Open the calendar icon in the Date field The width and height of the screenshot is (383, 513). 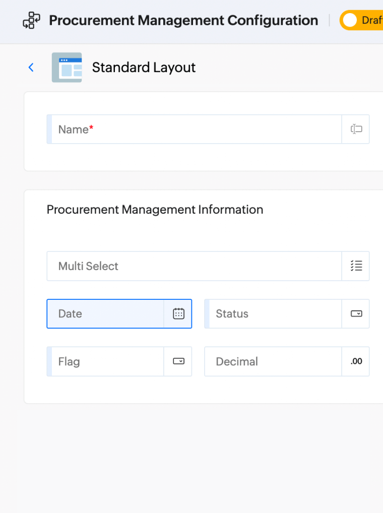pos(178,313)
